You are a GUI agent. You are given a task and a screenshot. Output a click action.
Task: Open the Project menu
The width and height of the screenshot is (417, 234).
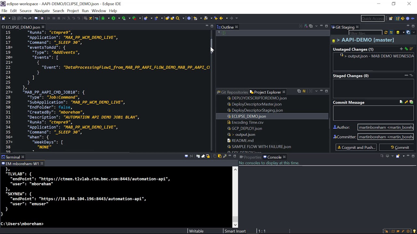coord(73,11)
